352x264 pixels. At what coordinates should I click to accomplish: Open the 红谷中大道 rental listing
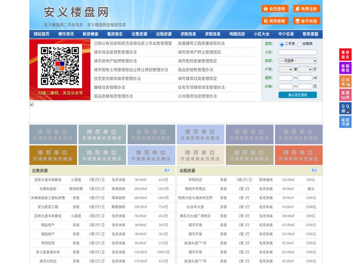tap(195, 207)
